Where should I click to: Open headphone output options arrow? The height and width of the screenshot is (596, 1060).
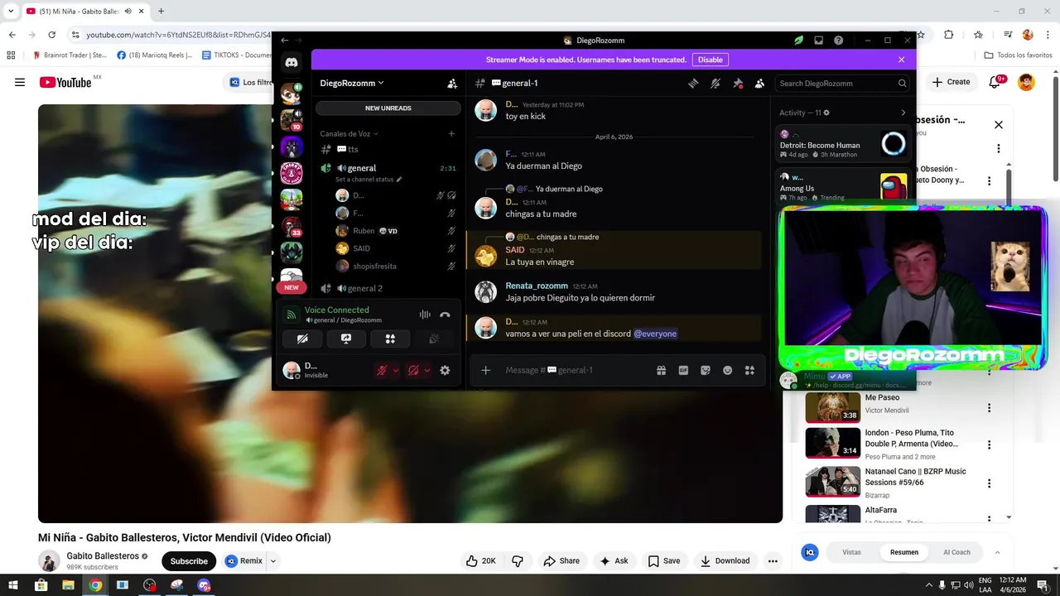[427, 370]
